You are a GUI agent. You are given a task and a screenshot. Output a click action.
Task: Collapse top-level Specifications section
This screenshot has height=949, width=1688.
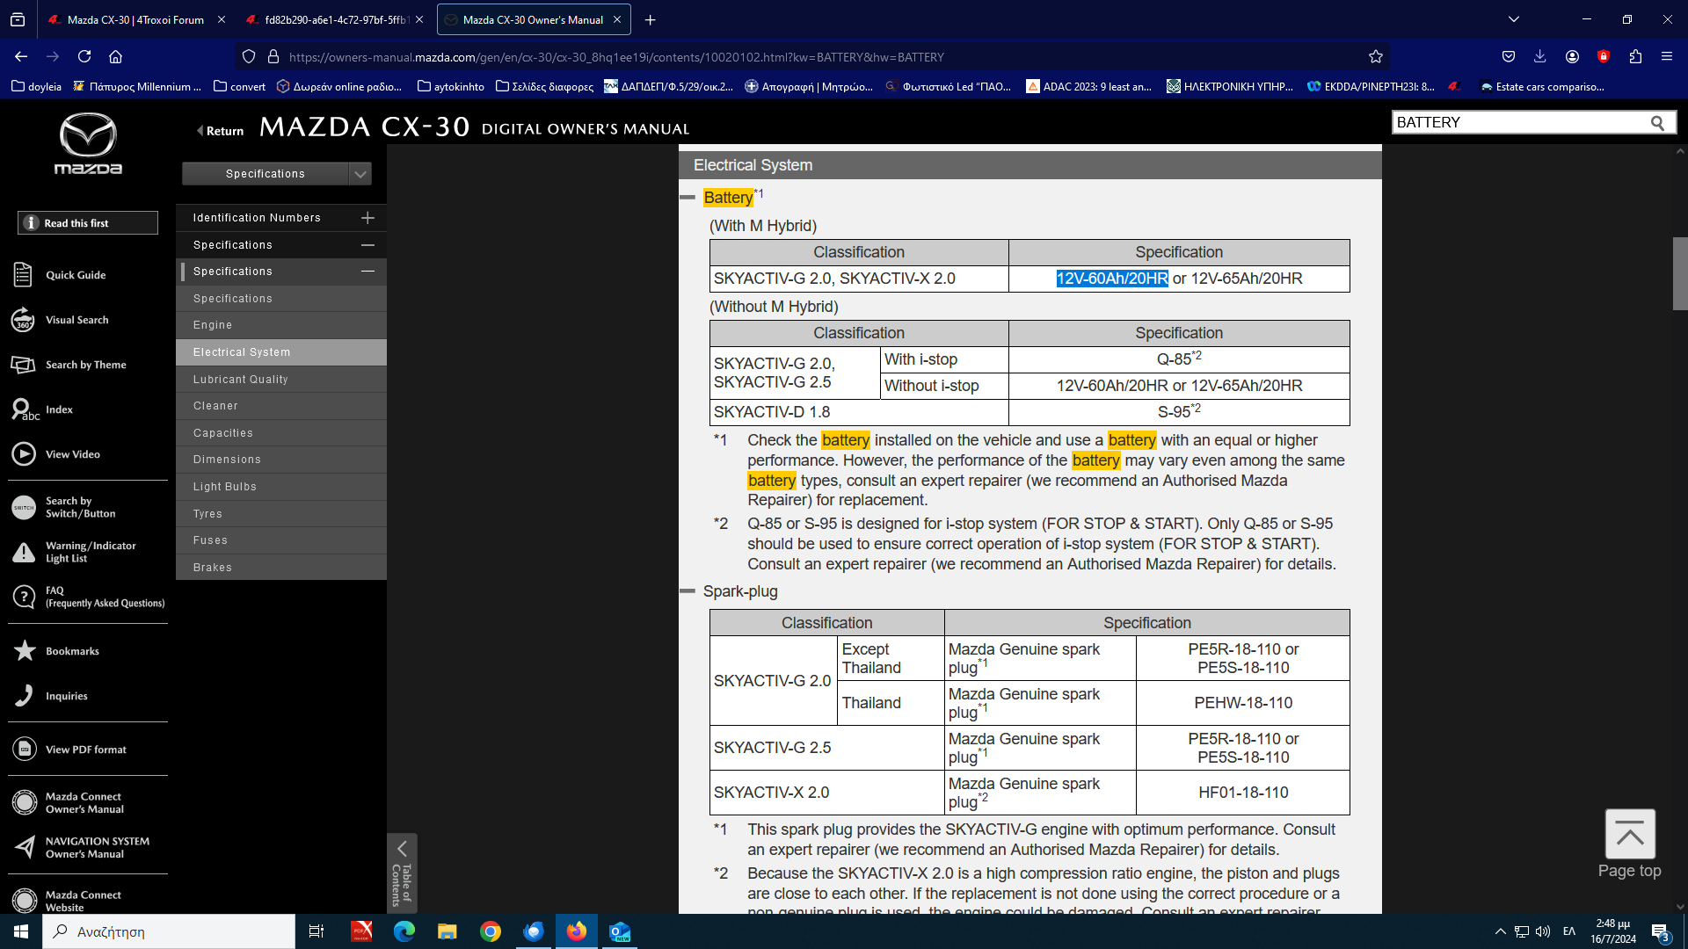(367, 245)
